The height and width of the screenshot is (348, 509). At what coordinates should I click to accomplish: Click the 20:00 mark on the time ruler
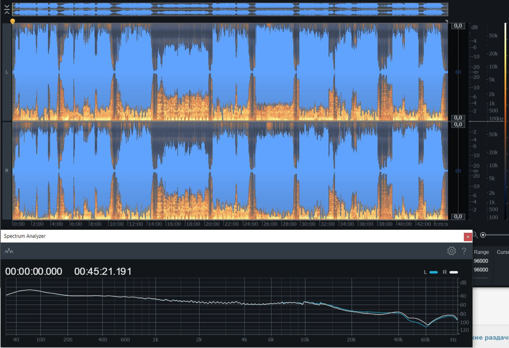coord(212,224)
